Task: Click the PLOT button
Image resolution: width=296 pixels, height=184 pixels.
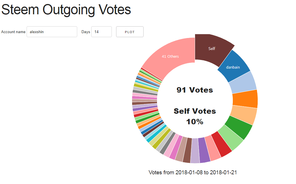Action: pyautogui.click(x=130, y=32)
